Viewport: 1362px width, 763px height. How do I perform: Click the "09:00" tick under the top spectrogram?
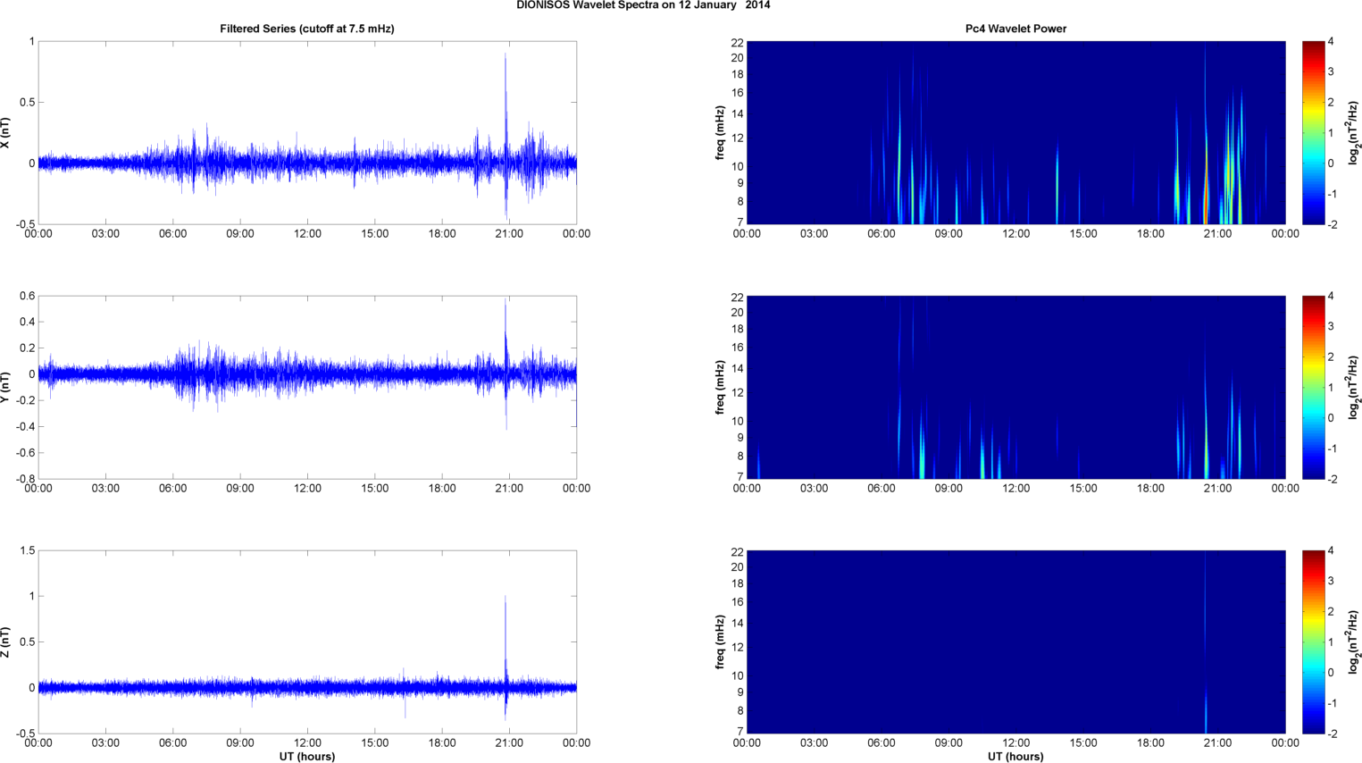click(948, 234)
